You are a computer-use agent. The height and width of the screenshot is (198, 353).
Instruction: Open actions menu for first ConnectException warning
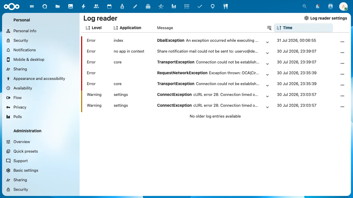click(x=342, y=96)
